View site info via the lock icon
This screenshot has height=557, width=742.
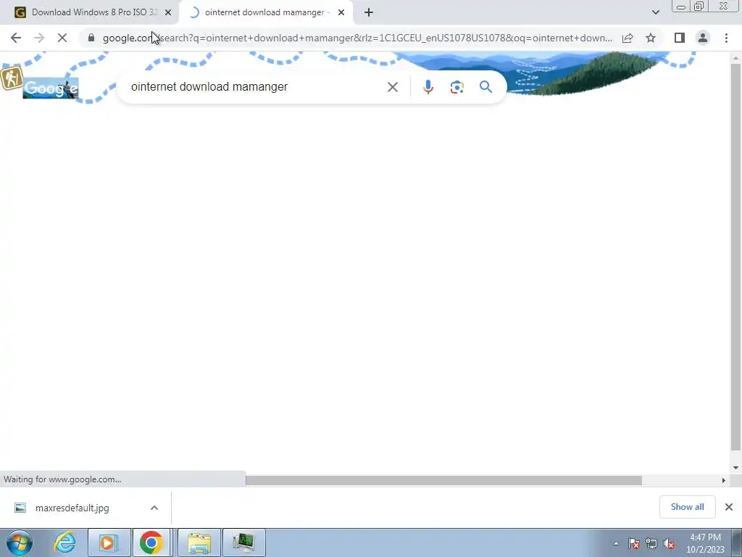point(91,38)
